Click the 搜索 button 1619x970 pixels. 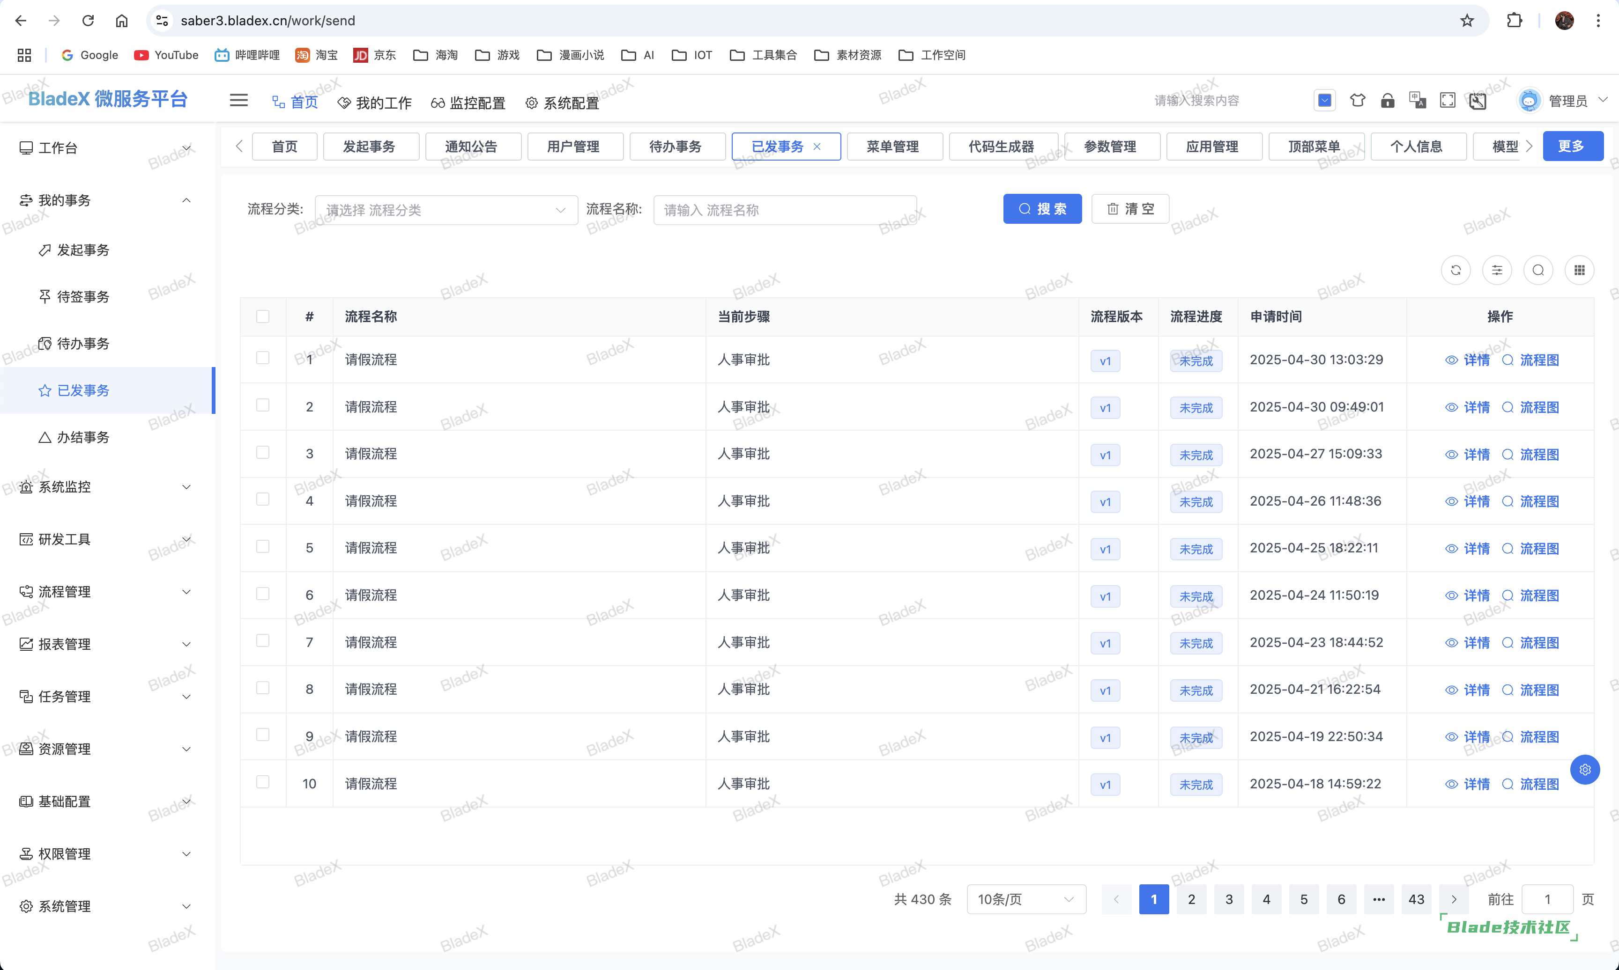pyautogui.click(x=1042, y=209)
